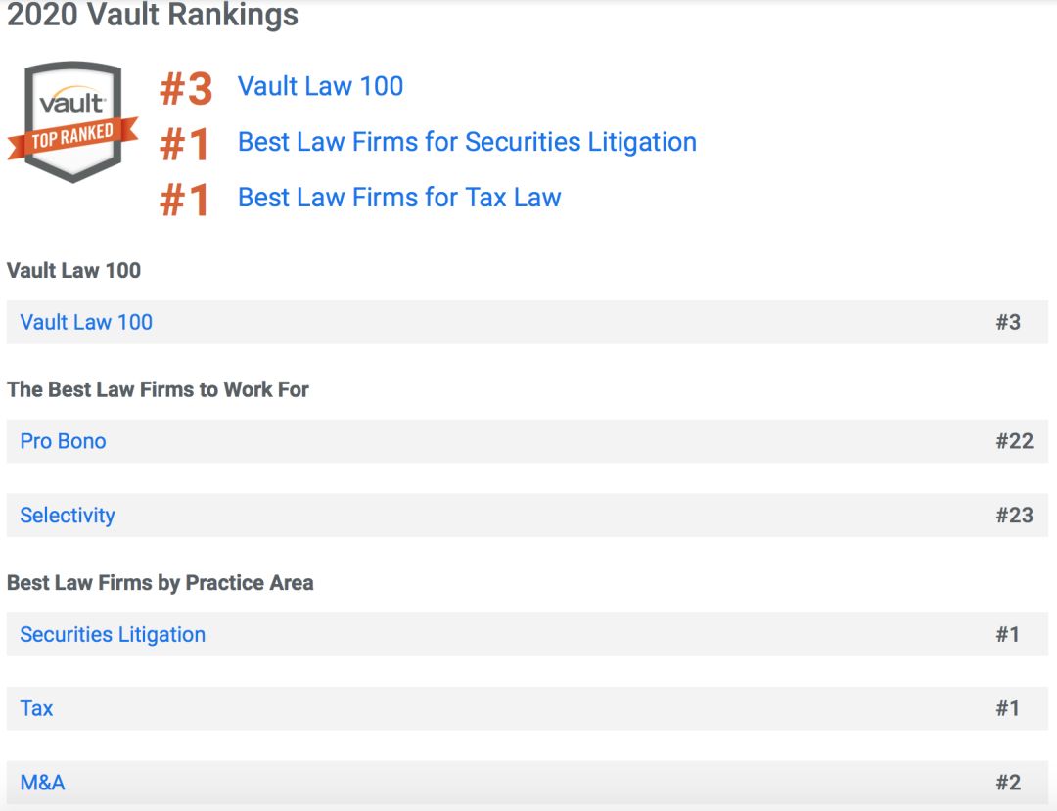The height and width of the screenshot is (811, 1057).
Task: Click the bold Vault Law 100 section heading
Action: coord(73,271)
